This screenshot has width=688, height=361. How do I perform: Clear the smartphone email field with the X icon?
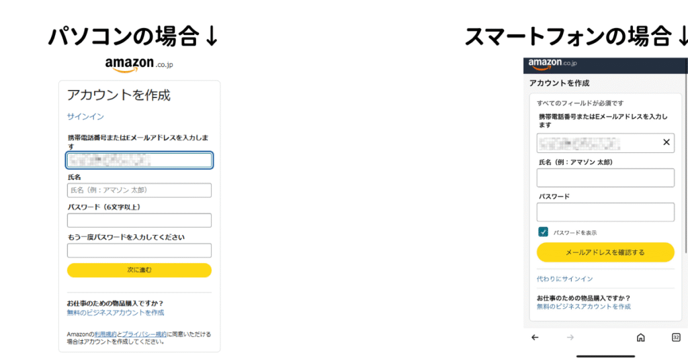[666, 142]
